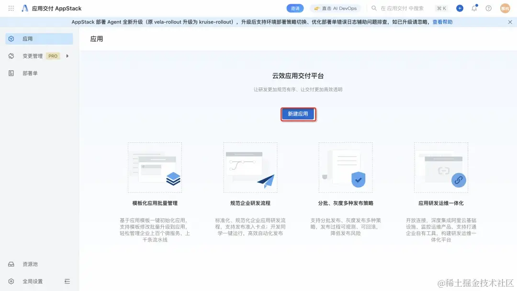Click the 部署单 document icon
Image resolution: width=517 pixels, height=291 pixels.
pos(11,73)
